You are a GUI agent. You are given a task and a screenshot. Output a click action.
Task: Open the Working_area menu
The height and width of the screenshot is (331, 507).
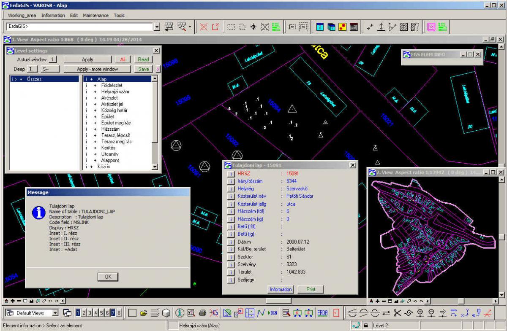[x=22, y=15]
